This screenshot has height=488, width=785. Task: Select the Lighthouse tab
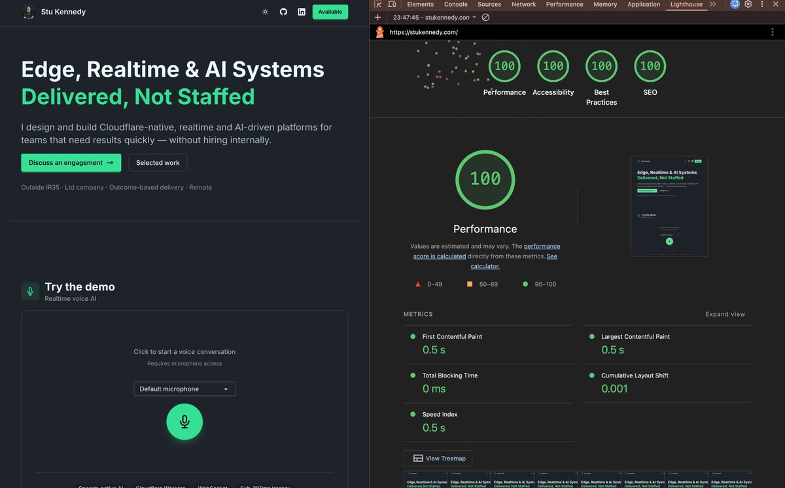click(686, 4)
